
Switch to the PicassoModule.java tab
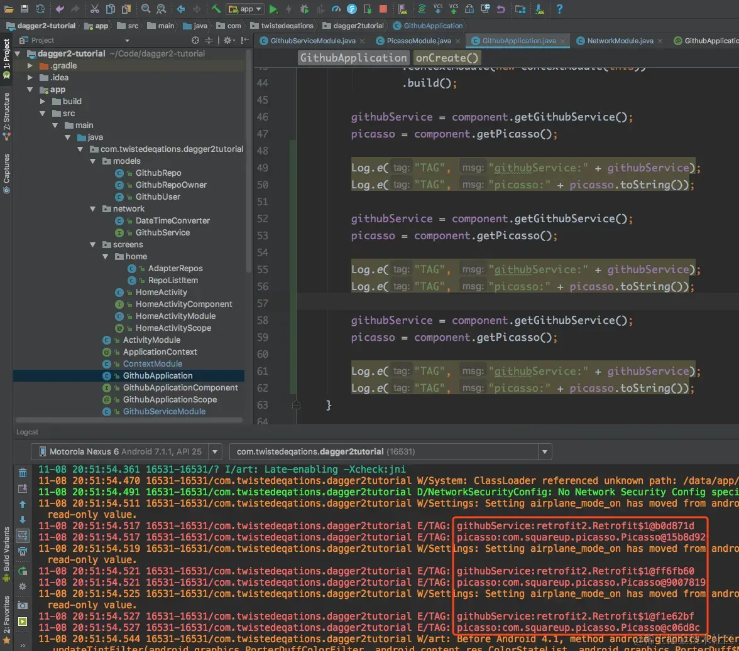tap(419, 41)
